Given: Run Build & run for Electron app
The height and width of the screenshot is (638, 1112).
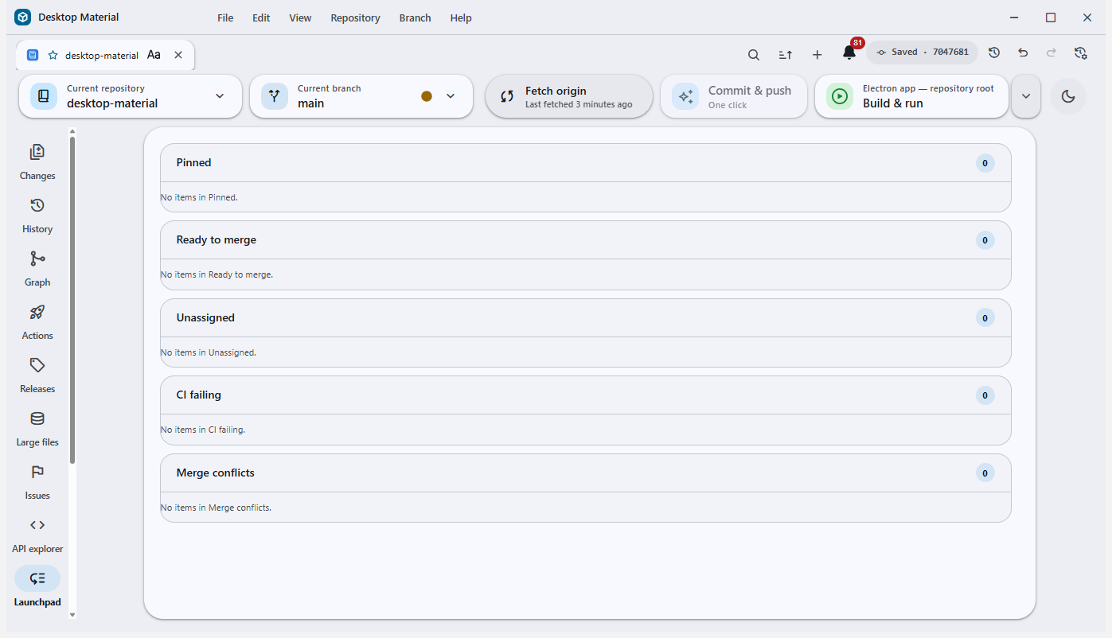Looking at the screenshot, I should [912, 96].
